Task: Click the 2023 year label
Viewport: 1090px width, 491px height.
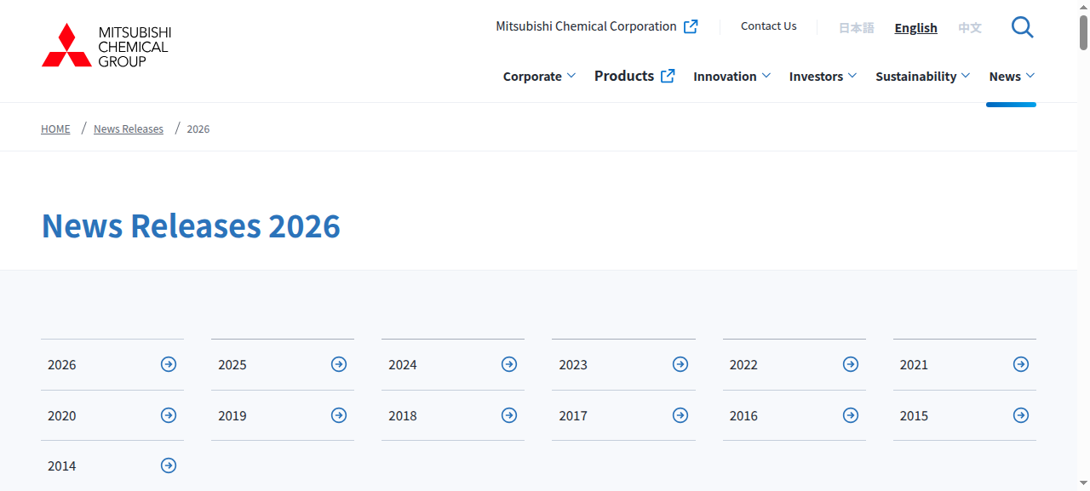Action: pos(573,365)
